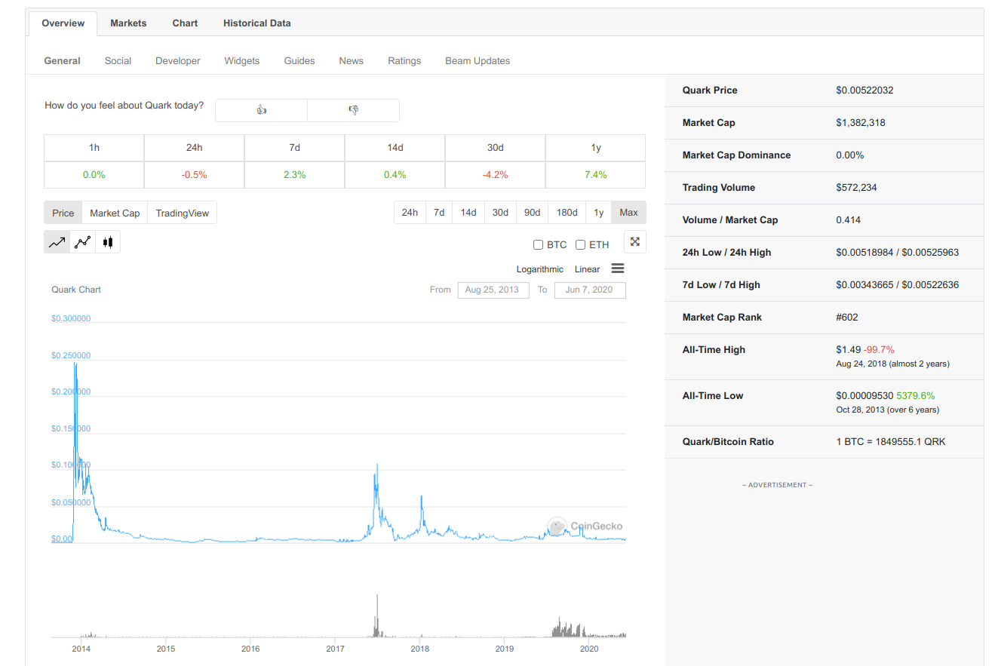Switch to the Markets tab
998x666 pixels.
[x=128, y=23]
